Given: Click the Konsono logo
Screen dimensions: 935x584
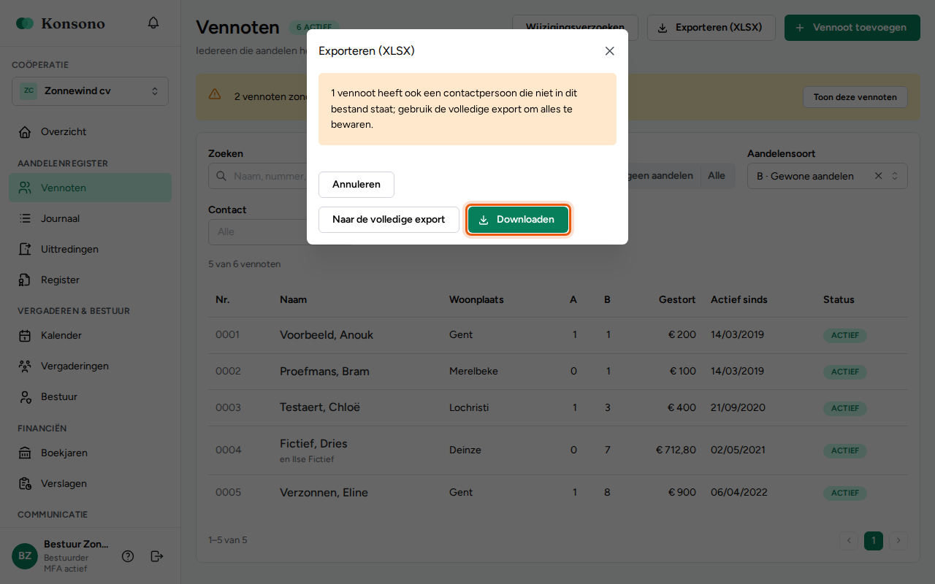Looking at the screenshot, I should [x=61, y=23].
